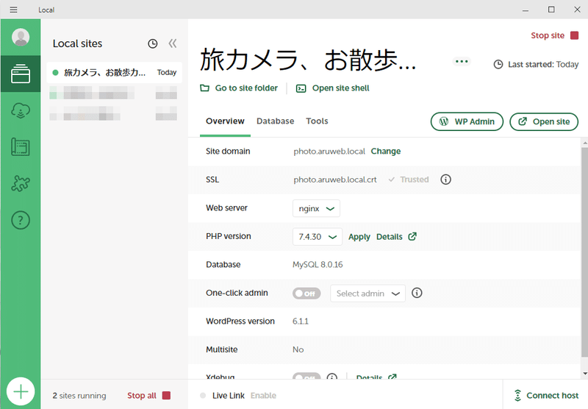The width and height of the screenshot is (588, 409).
Task: Click Change site domain link
Action: tap(385, 151)
